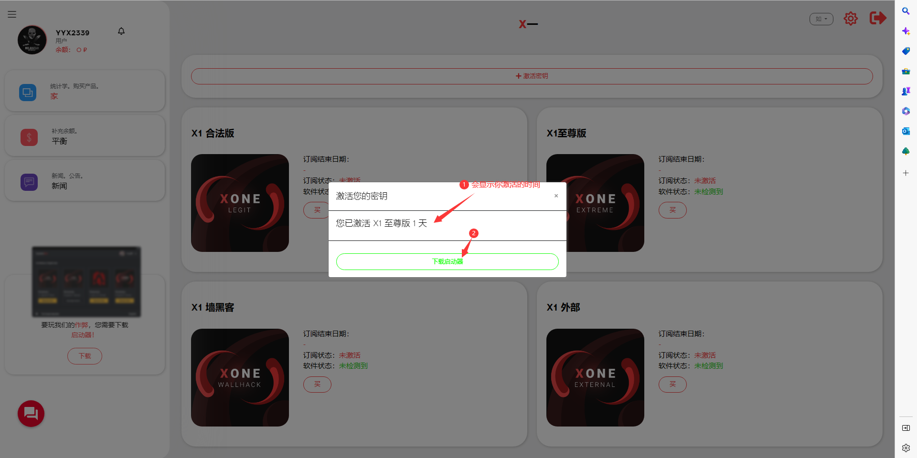This screenshot has width=917, height=458.
Task: Click the activate key (激活密钥) button
Action: (532, 76)
